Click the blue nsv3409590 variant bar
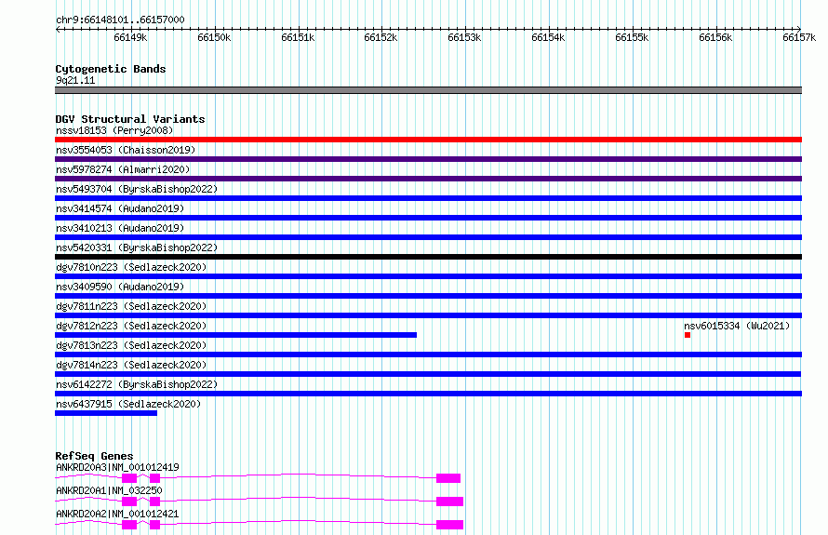The height and width of the screenshot is (535, 828). (x=428, y=296)
